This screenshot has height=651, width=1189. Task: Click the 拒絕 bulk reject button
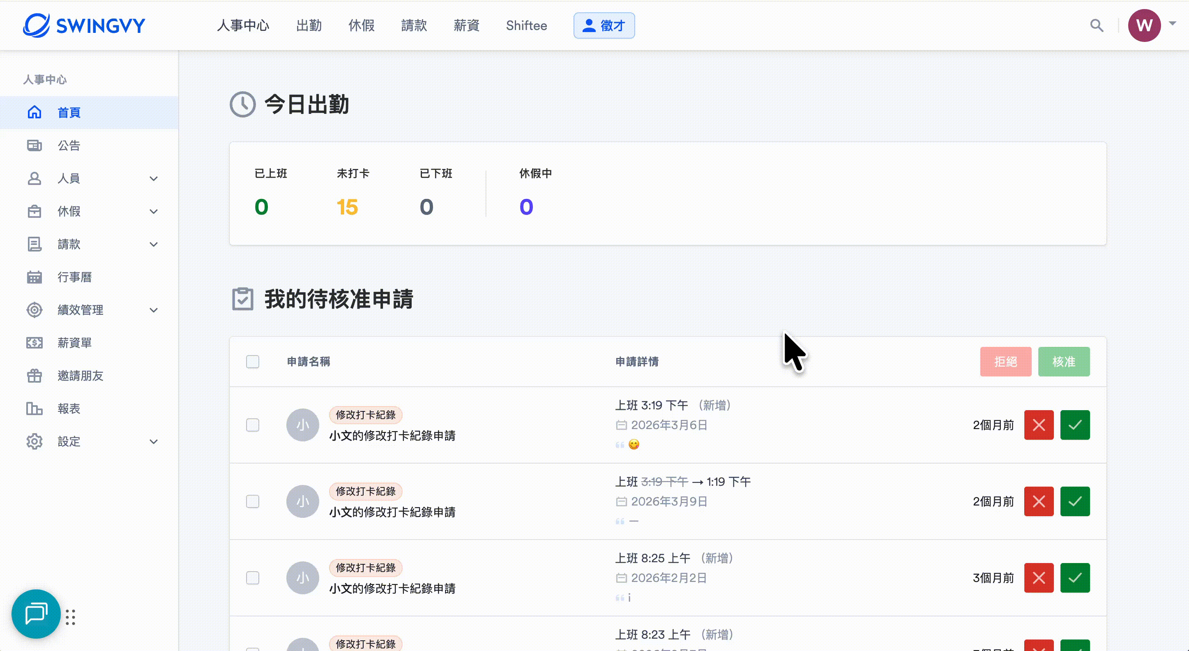(x=1006, y=362)
